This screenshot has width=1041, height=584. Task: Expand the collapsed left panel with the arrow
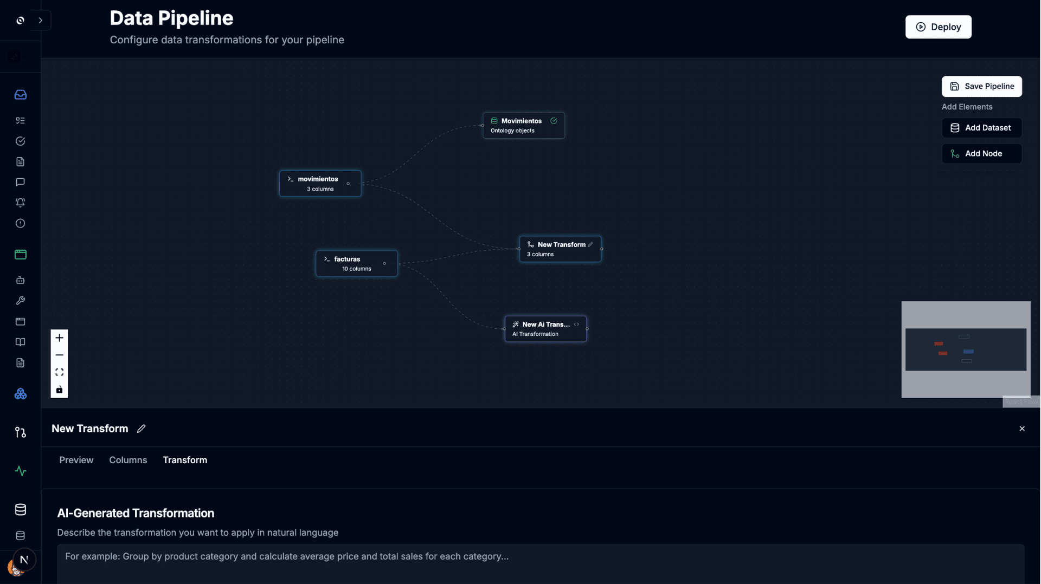click(41, 20)
